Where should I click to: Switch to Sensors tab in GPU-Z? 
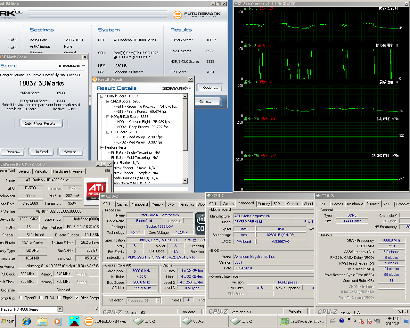[25, 171]
